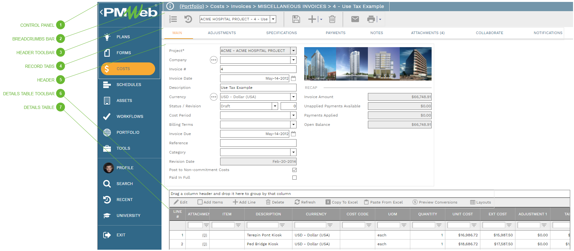Click Add Items in details table toolbar
The height and width of the screenshot is (251, 574).
(x=210, y=202)
